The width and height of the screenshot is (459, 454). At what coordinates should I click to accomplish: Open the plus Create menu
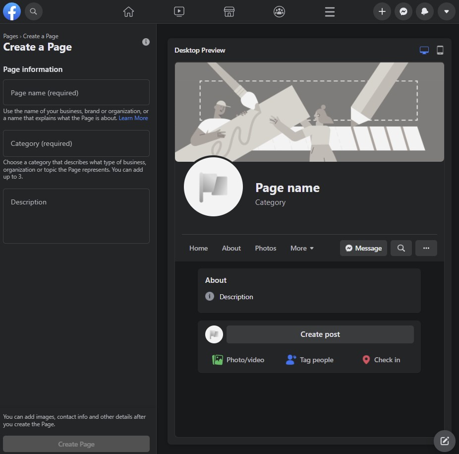(382, 12)
